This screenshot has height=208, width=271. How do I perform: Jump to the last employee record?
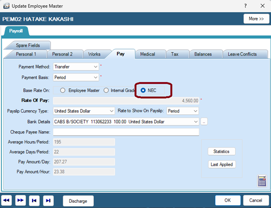click(48, 200)
